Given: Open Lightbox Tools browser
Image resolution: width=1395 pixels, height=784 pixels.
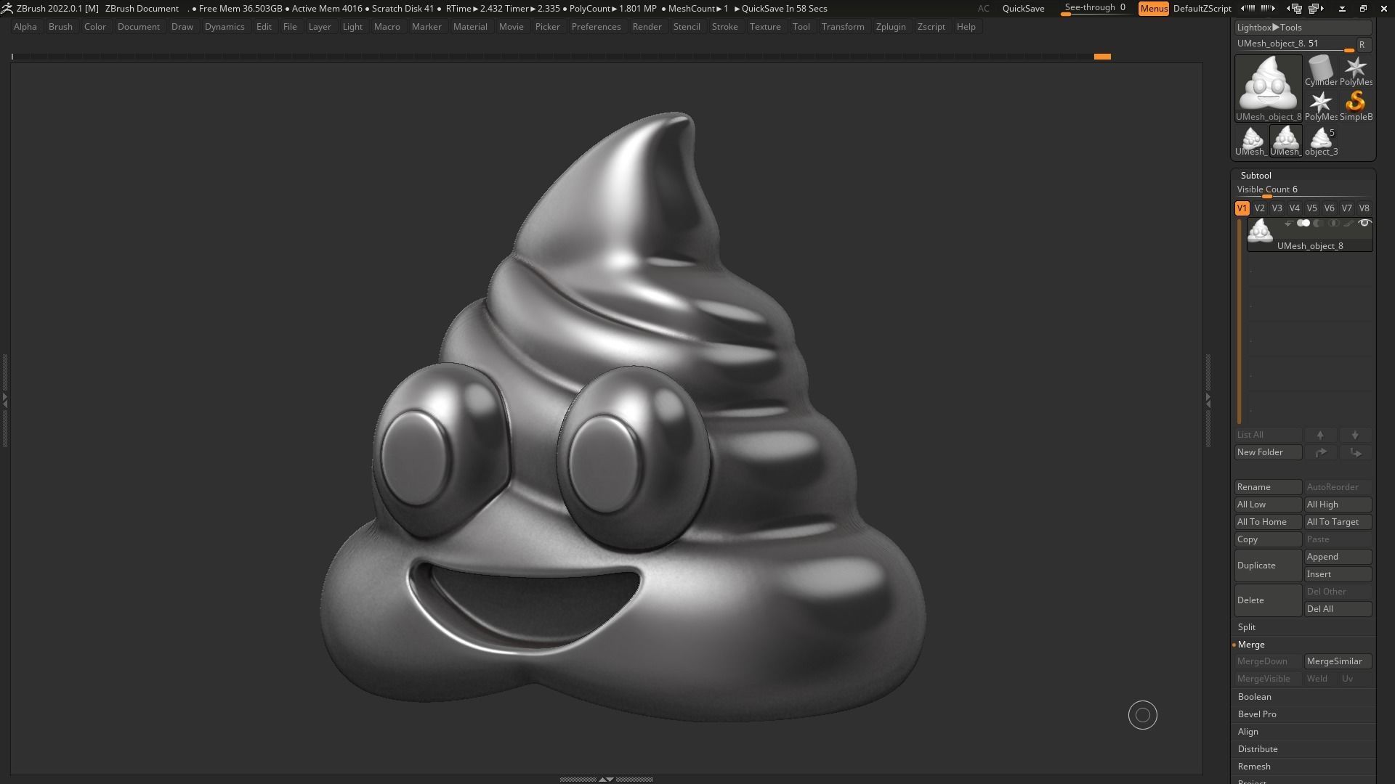Looking at the screenshot, I should coord(1303,28).
